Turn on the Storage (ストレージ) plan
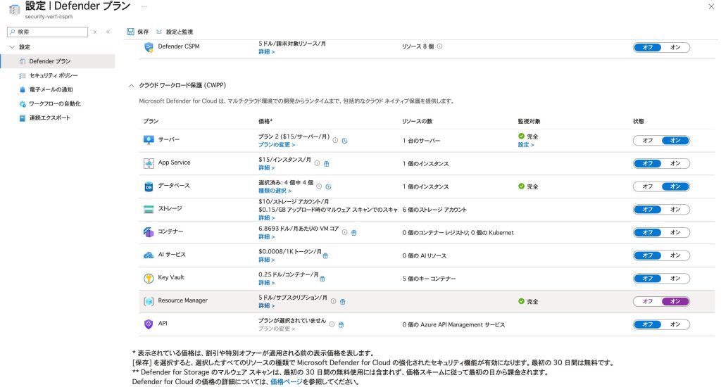The height and width of the screenshot is (387, 721). (675, 209)
